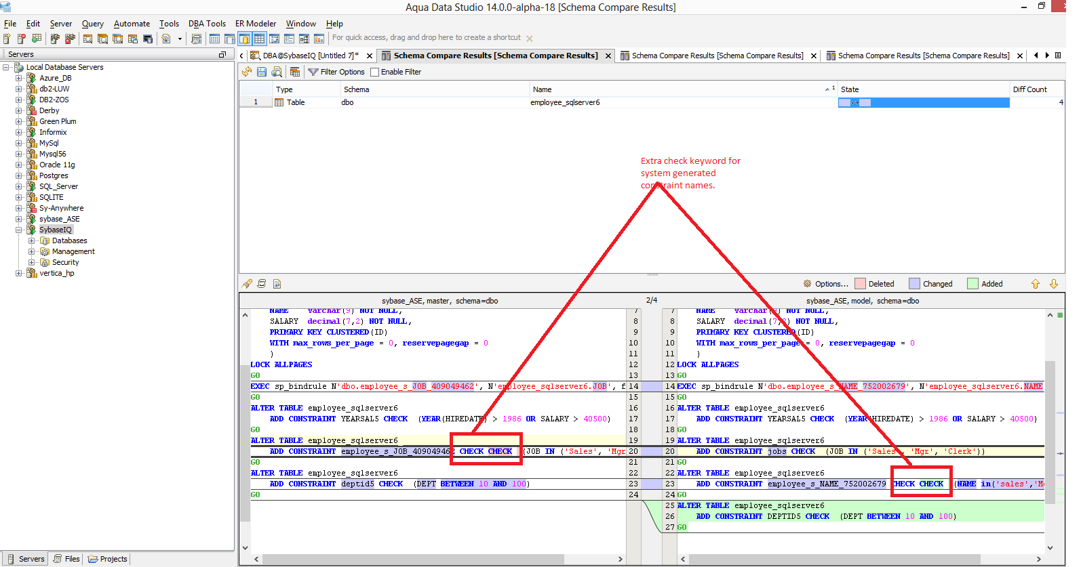Expand the Oracle 11g server node

(19, 165)
